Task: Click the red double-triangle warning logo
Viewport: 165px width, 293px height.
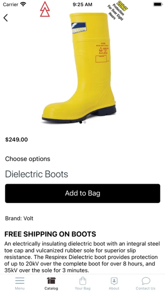Action: tap(45, 9)
